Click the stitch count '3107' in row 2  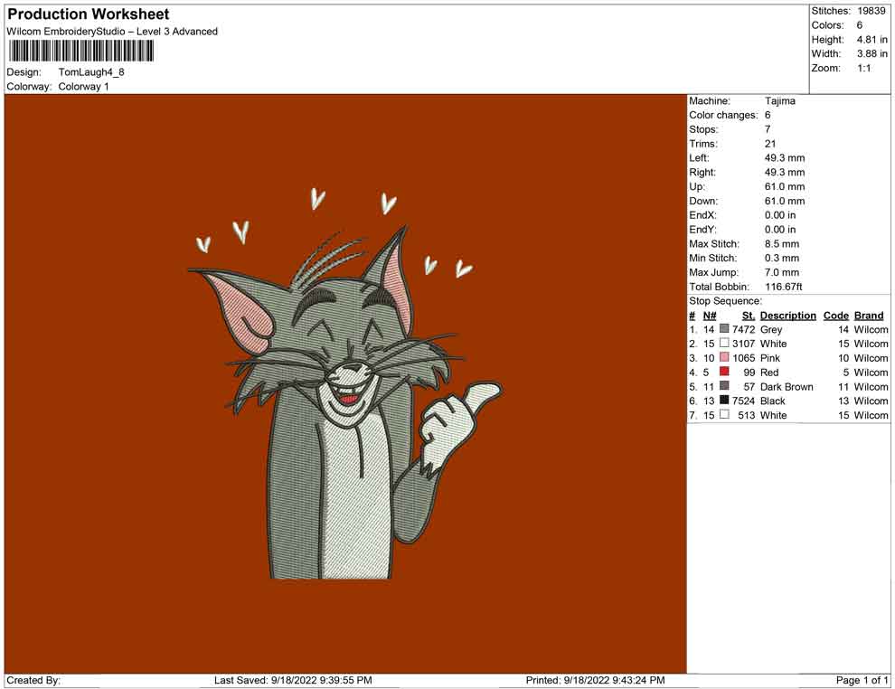pos(744,343)
